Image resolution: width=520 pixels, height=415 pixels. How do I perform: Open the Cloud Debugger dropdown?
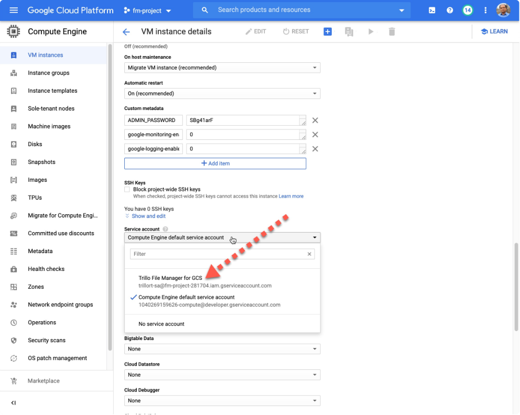click(x=222, y=401)
